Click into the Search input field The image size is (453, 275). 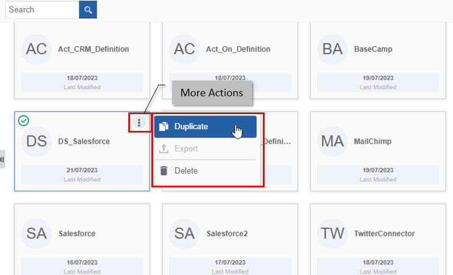point(42,9)
